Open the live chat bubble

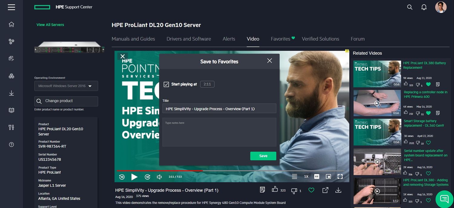[x=444, y=199]
